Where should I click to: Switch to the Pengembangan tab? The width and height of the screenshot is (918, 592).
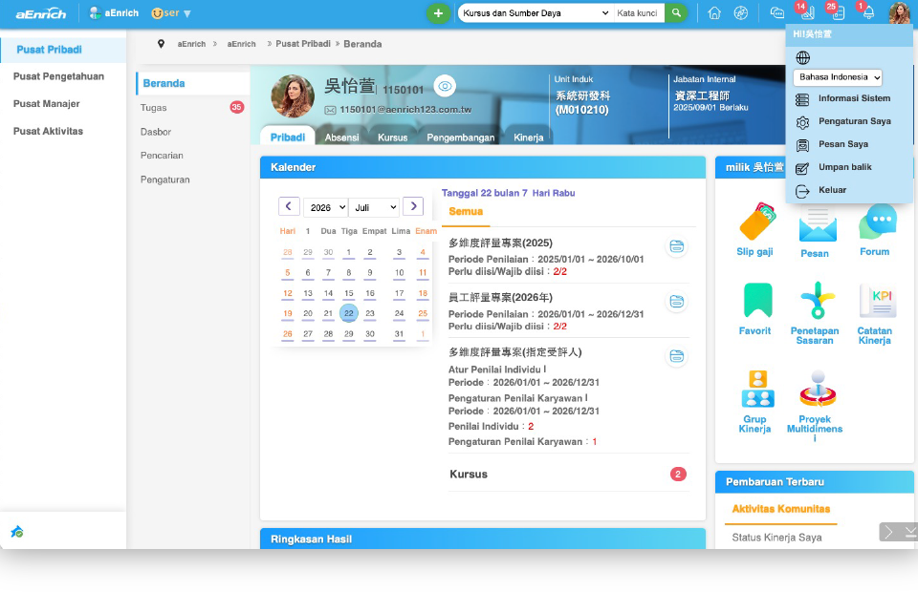[461, 137]
